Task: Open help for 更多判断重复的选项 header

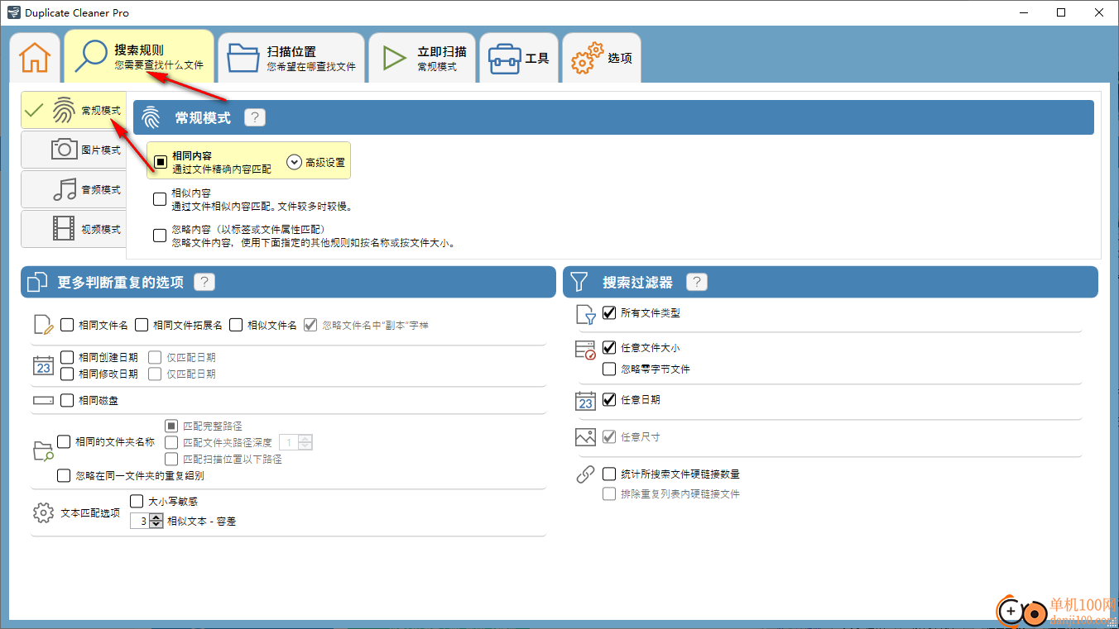Action: coord(204,282)
